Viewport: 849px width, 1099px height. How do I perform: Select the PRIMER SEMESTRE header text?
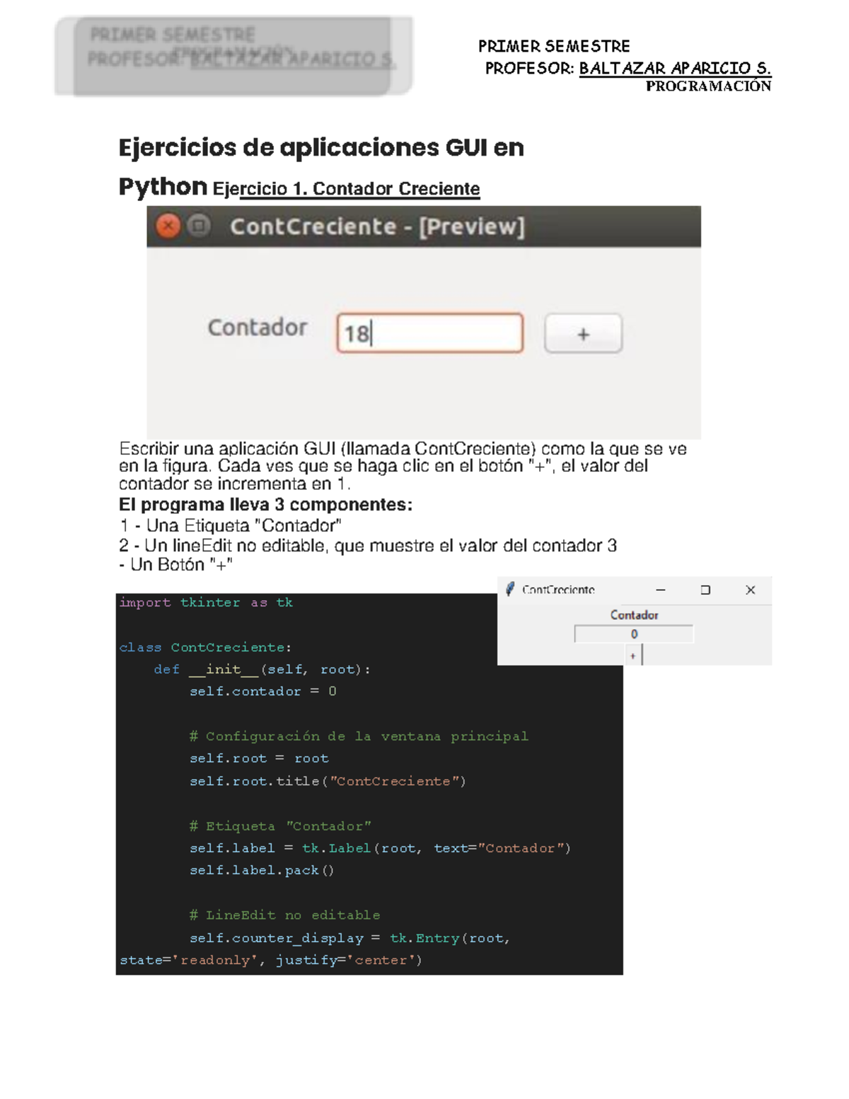(x=554, y=45)
